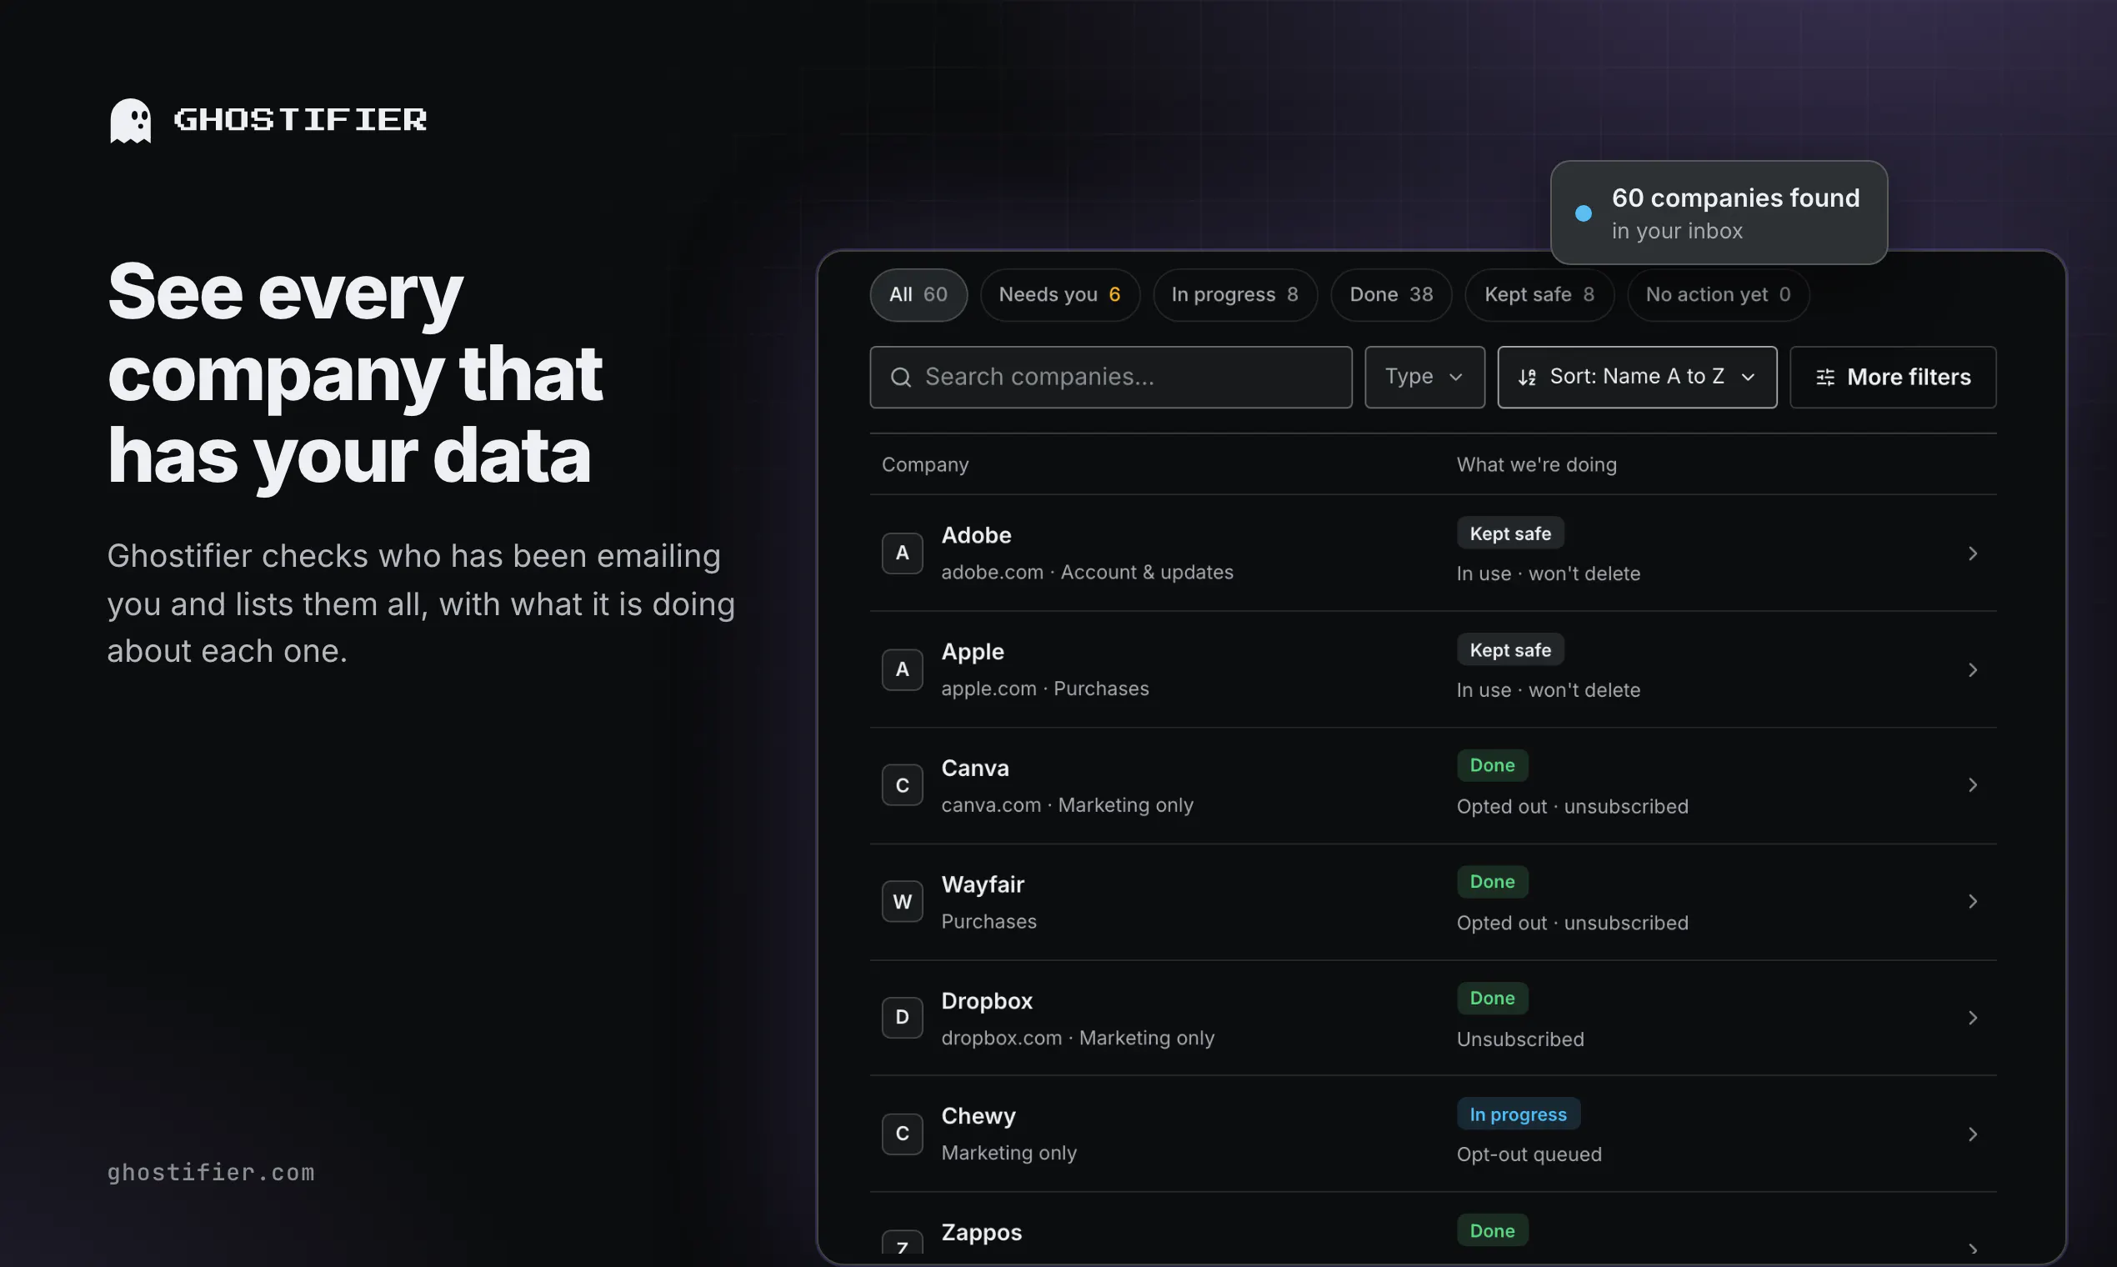Viewport: 2117px width, 1267px height.
Task: Open the More filters button
Action: [x=1894, y=378]
